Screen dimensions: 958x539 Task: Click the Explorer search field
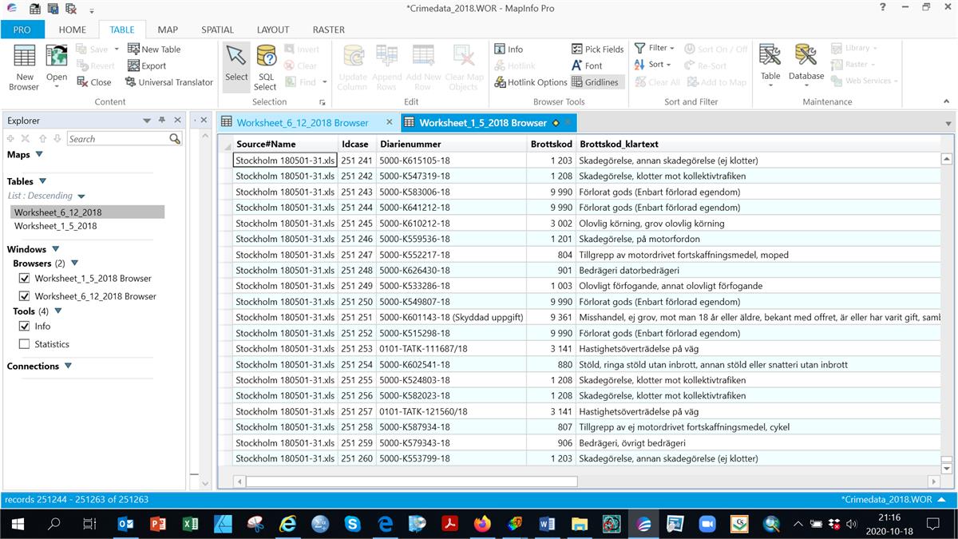coord(117,139)
